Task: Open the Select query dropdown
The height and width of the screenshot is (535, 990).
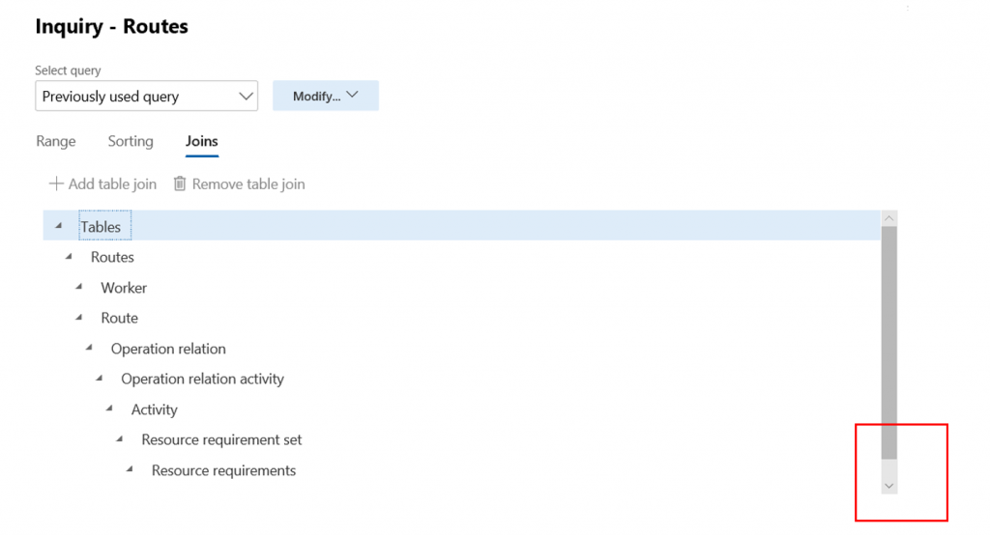Action: pyautogui.click(x=146, y=97)
